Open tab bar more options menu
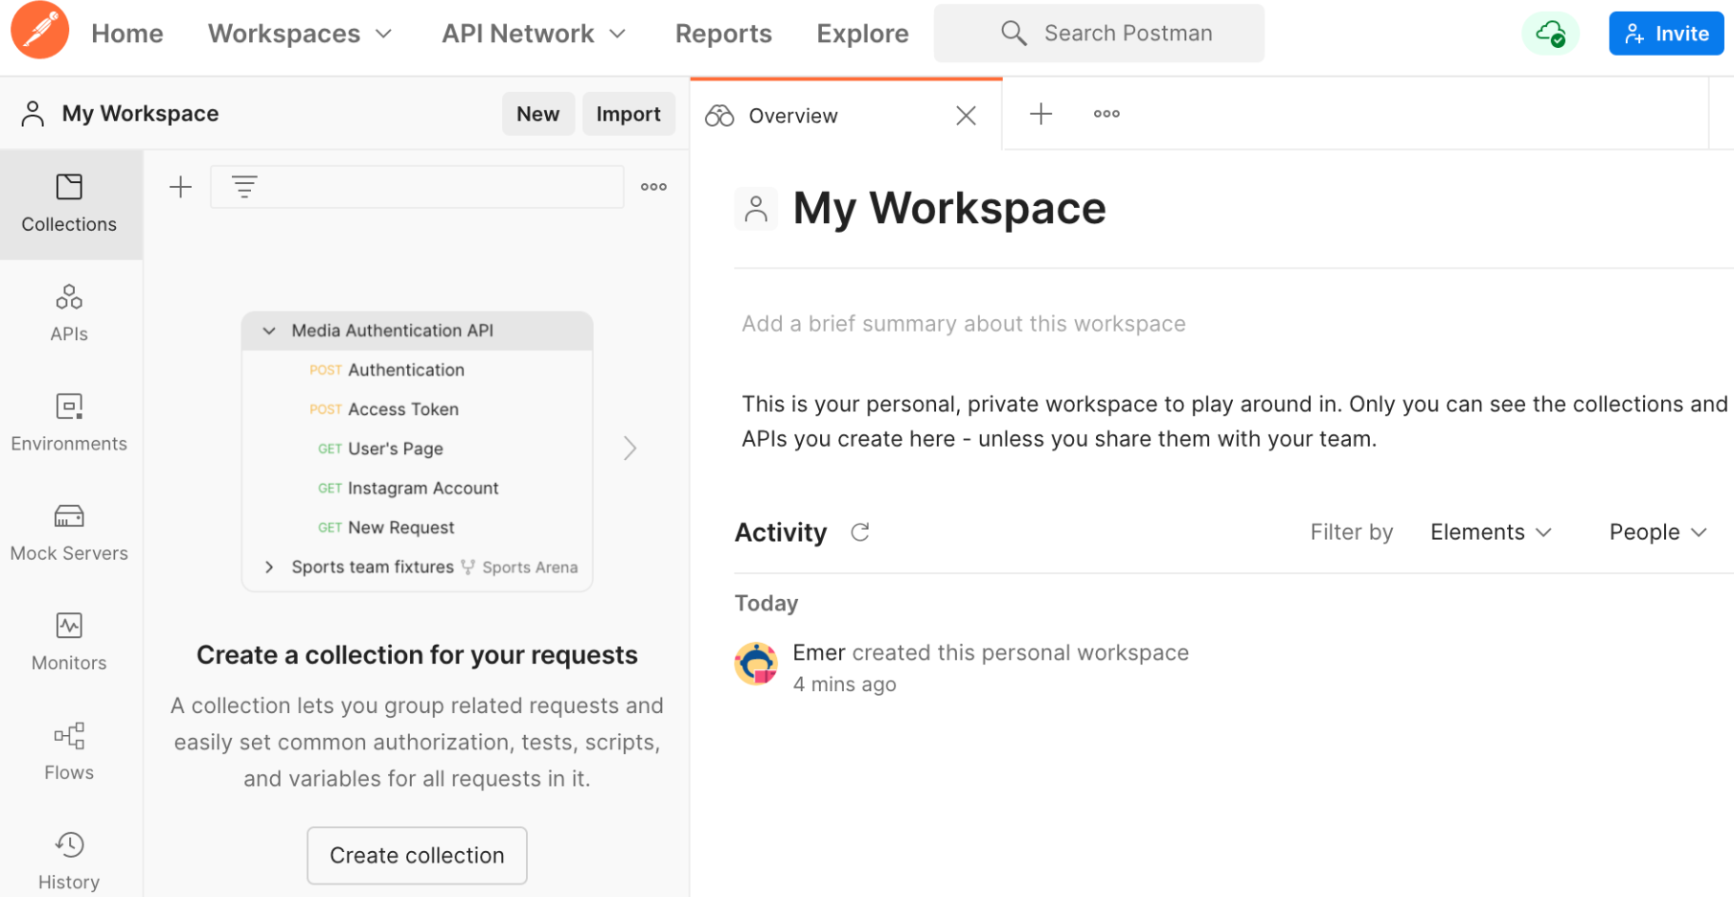 [x=1107, y=114]
